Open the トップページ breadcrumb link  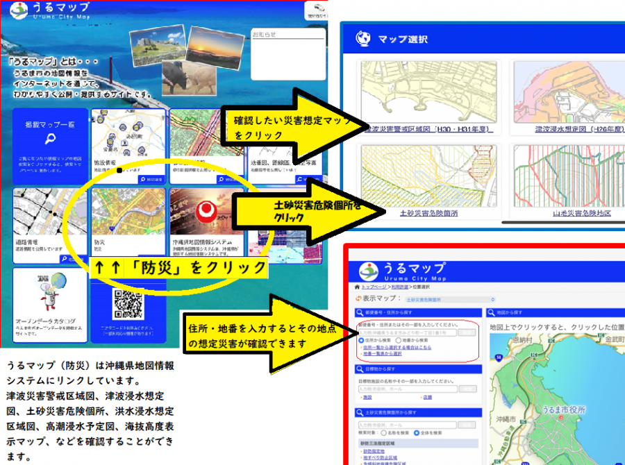click(x=374, y=287)
